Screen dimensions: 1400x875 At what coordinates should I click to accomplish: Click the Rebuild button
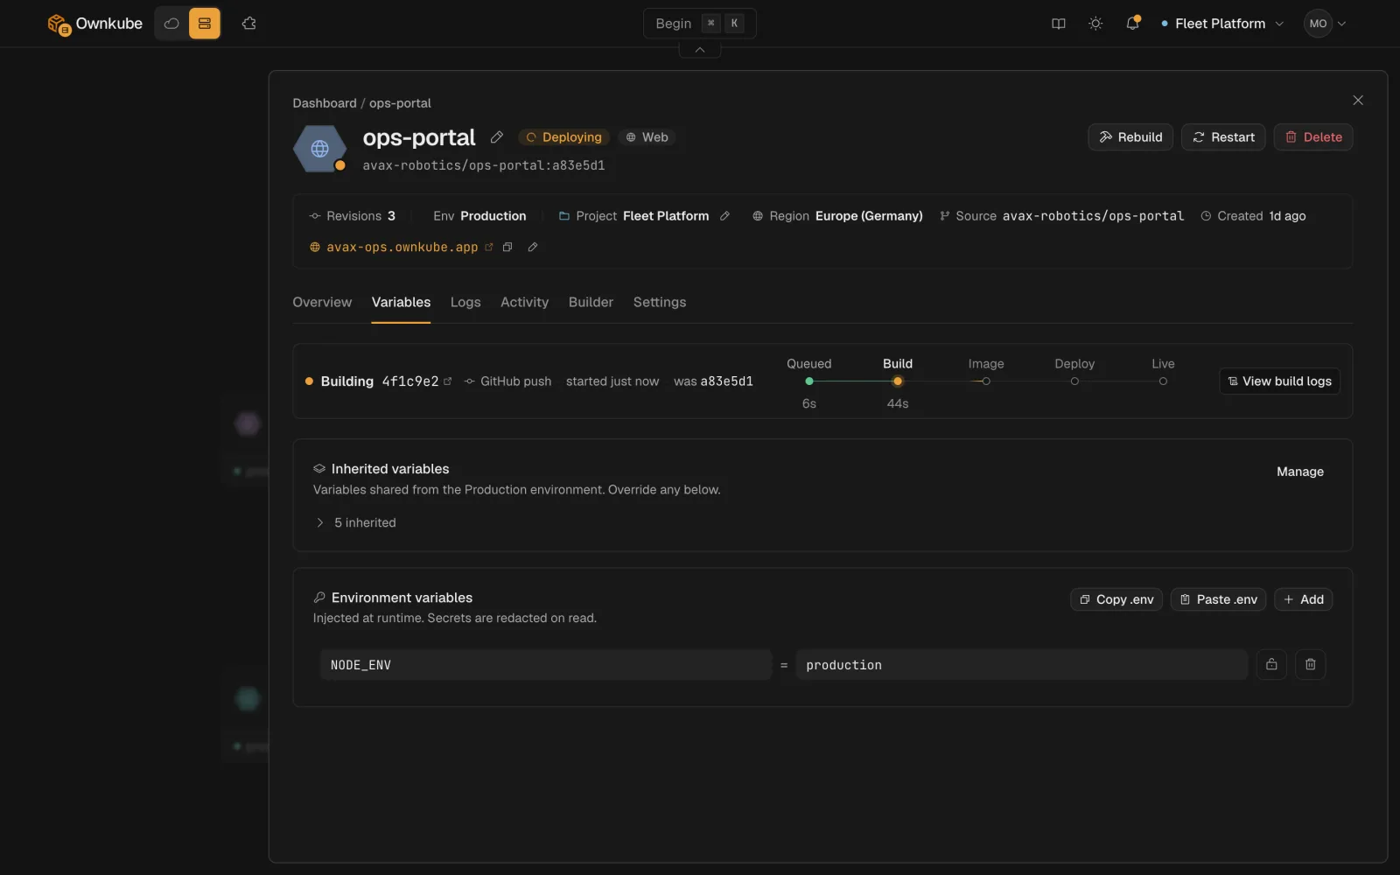1130,137
